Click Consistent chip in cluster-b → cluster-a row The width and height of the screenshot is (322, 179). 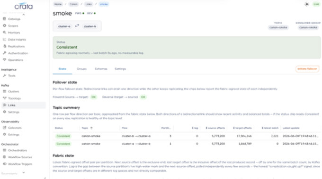point(63,136)
